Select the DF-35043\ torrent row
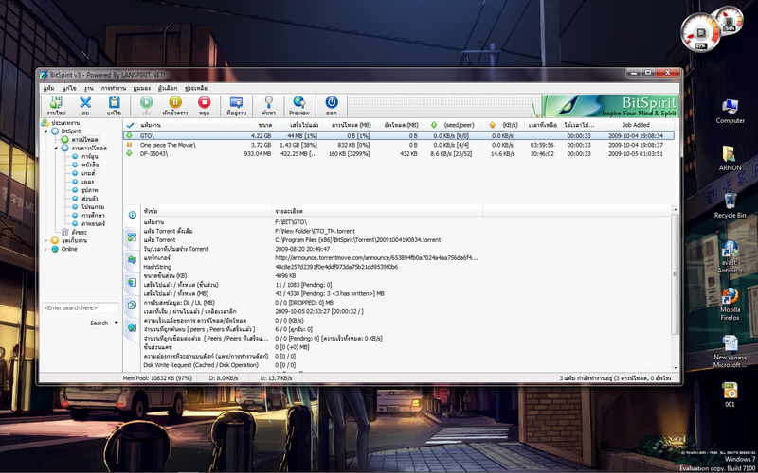Image resolution: width=758 pixels, height=473 pixels. (399, 153)
